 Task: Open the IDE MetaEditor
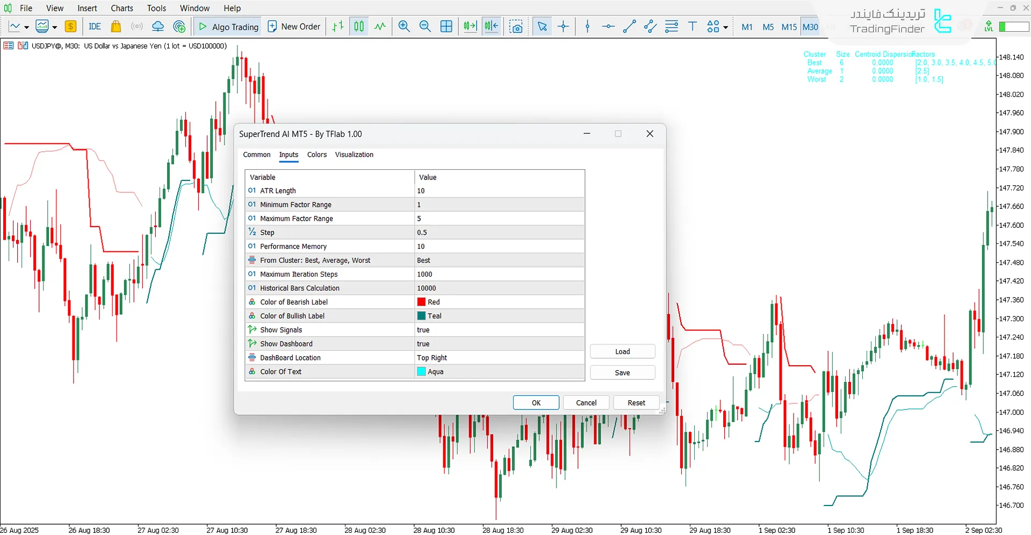click(95, 26)
